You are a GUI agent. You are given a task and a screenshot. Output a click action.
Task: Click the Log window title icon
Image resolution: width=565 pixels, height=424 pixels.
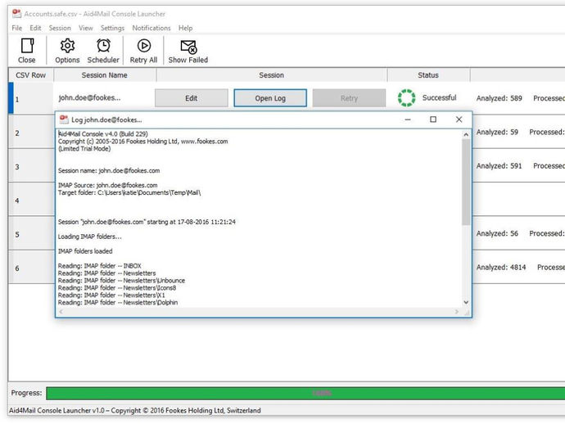click(x=64, y=120)
